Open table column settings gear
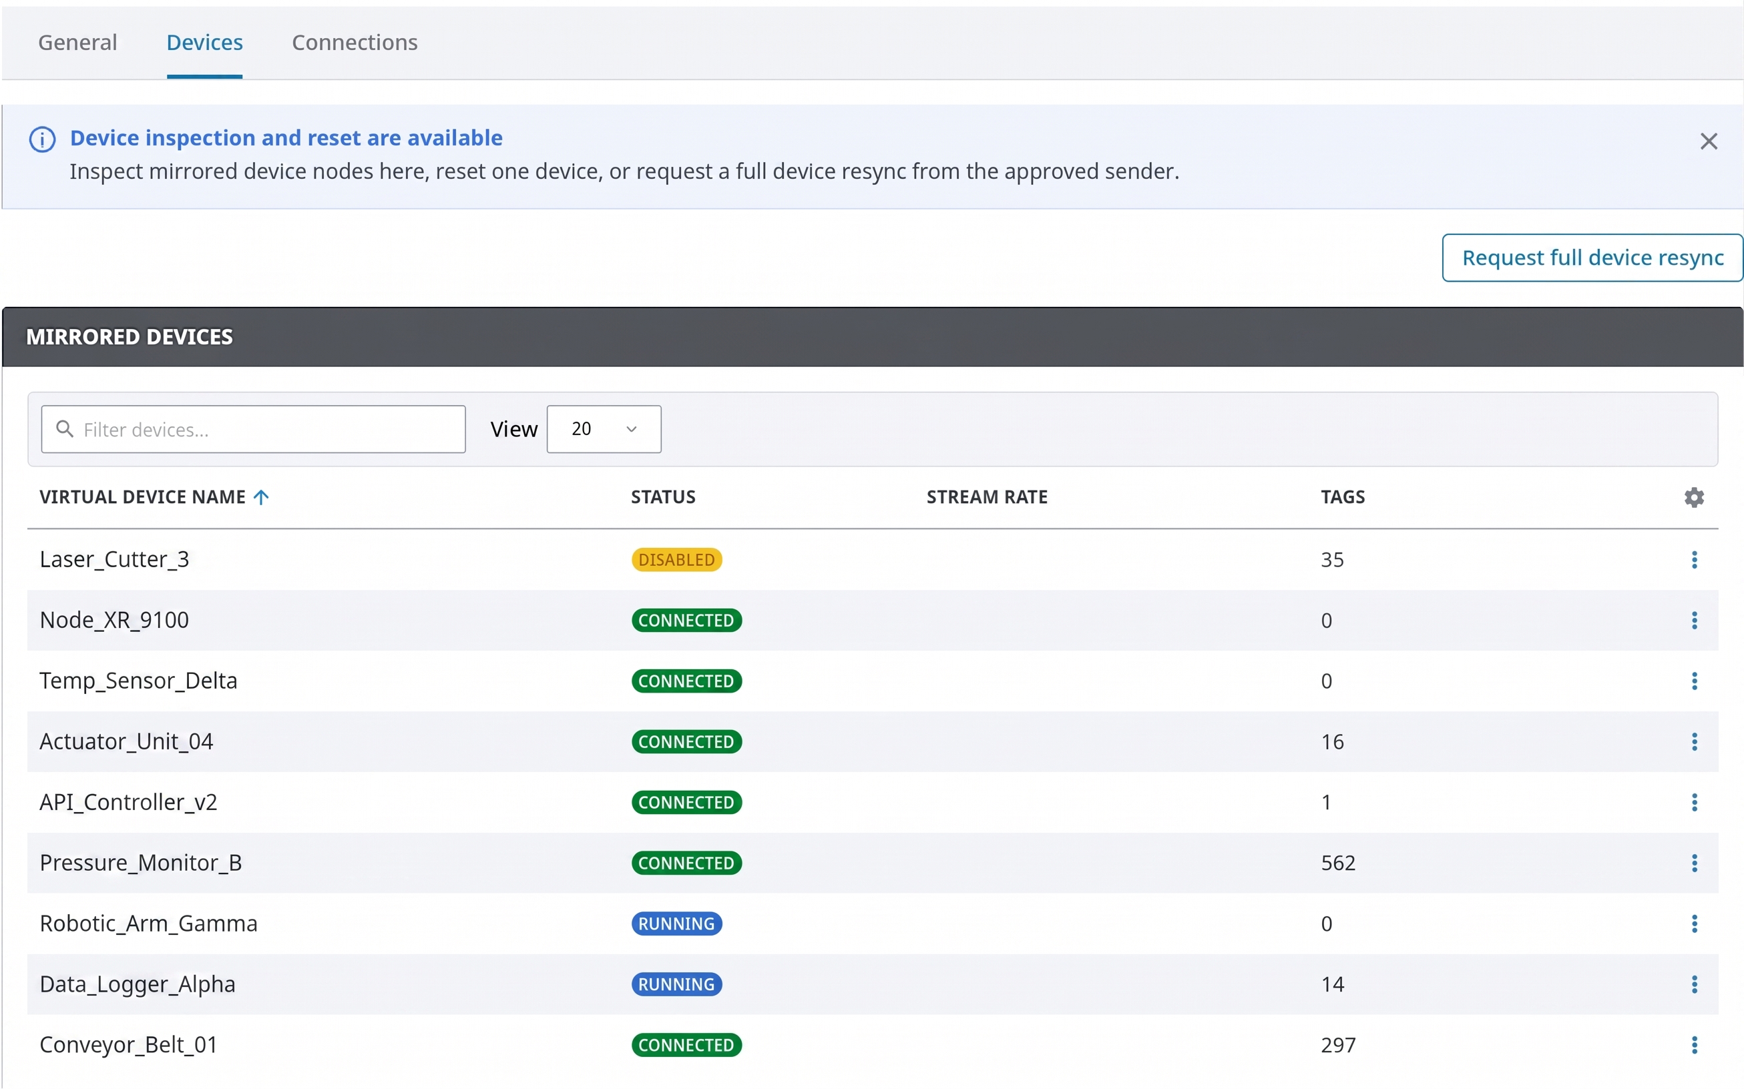This screenshot has height=1089, width=1744. tap(1693, 497)
